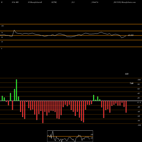Viewport: 142px width, 142px height.
Task: Click the '25' label in mini chart
Action: (92, 138)
